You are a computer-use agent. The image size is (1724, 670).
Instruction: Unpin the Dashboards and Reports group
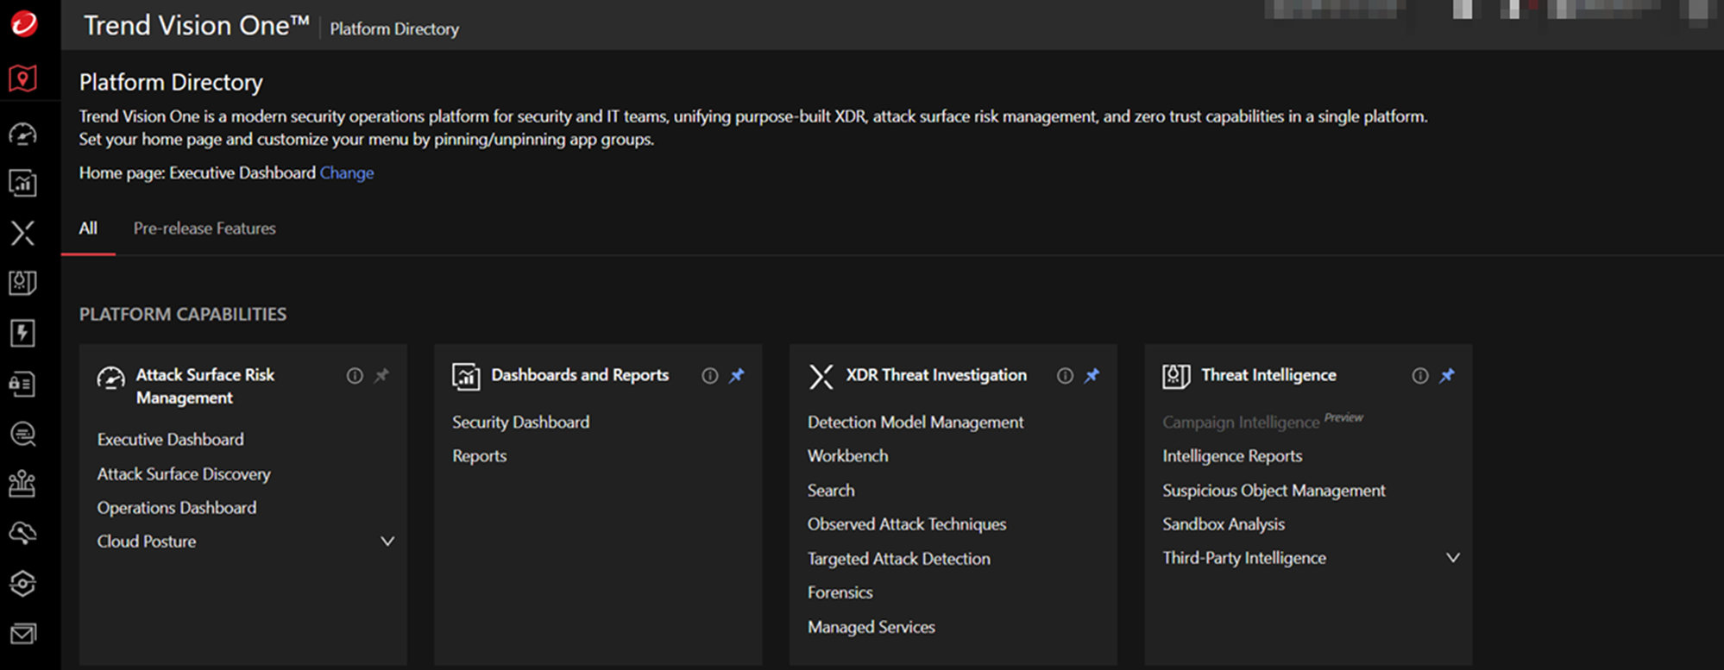click(737, 376)
